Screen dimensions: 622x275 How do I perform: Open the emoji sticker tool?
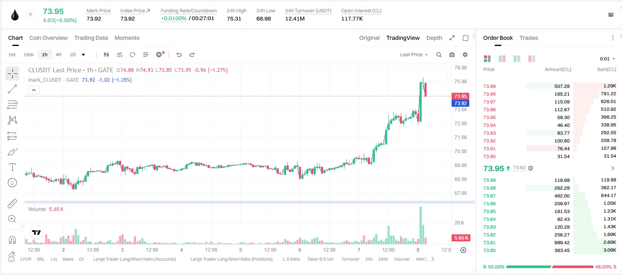(x=12, y=183)
